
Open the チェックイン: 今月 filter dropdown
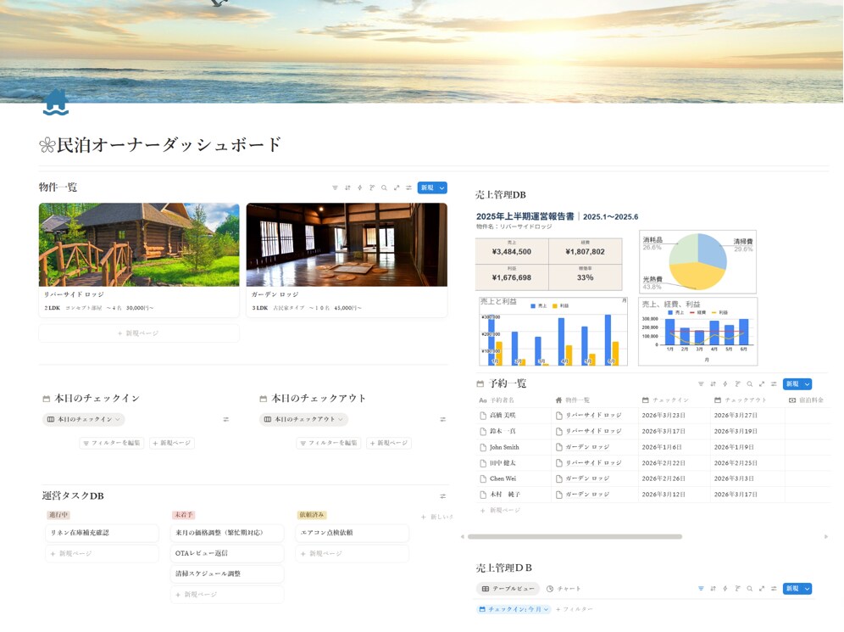(514, 609)
